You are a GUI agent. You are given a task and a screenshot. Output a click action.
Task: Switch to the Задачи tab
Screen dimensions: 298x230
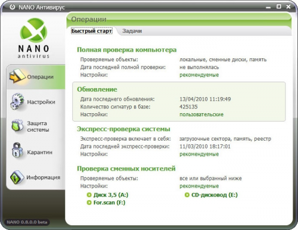point(132,31)
